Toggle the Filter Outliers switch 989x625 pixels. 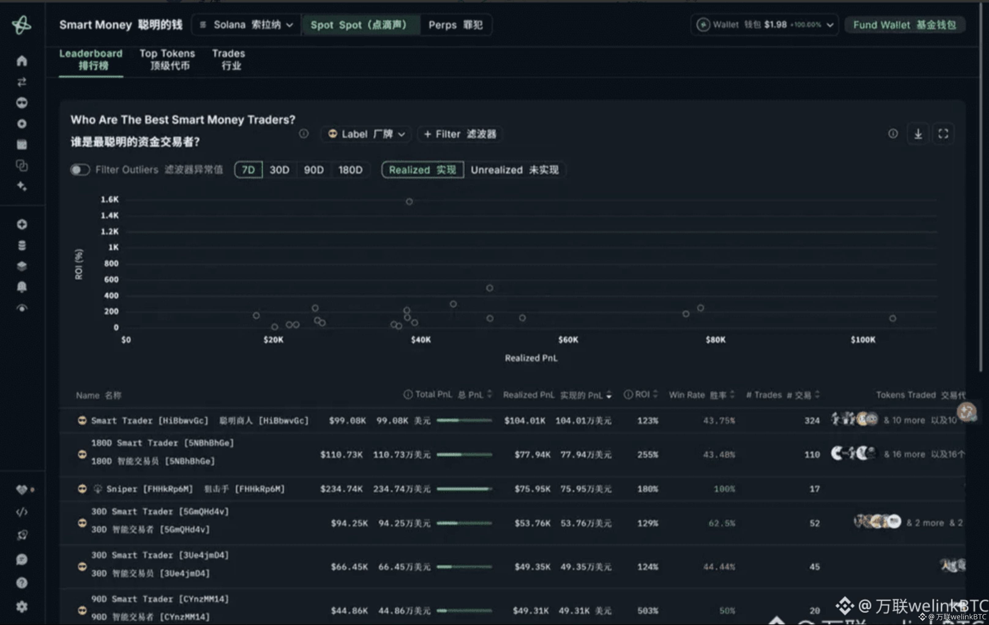click(80, 170)
